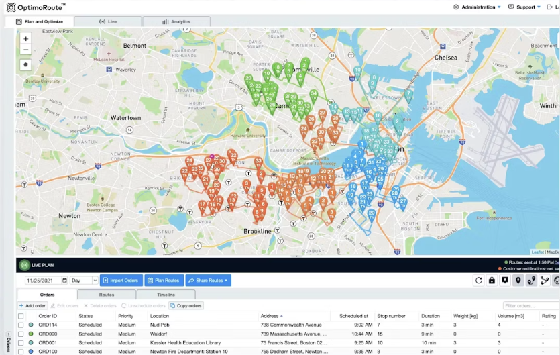The height and width of the screenshot is (355, 560).
Task: Click the multi-stop route path icon
Action: point(545,281)
